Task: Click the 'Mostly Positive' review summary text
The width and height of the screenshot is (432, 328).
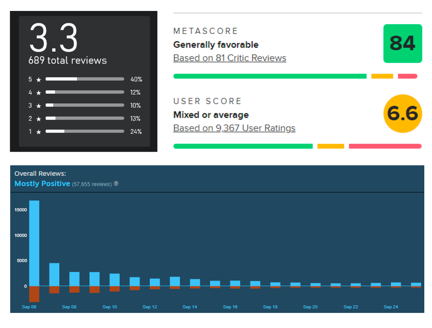Action: tap(42, 184)
